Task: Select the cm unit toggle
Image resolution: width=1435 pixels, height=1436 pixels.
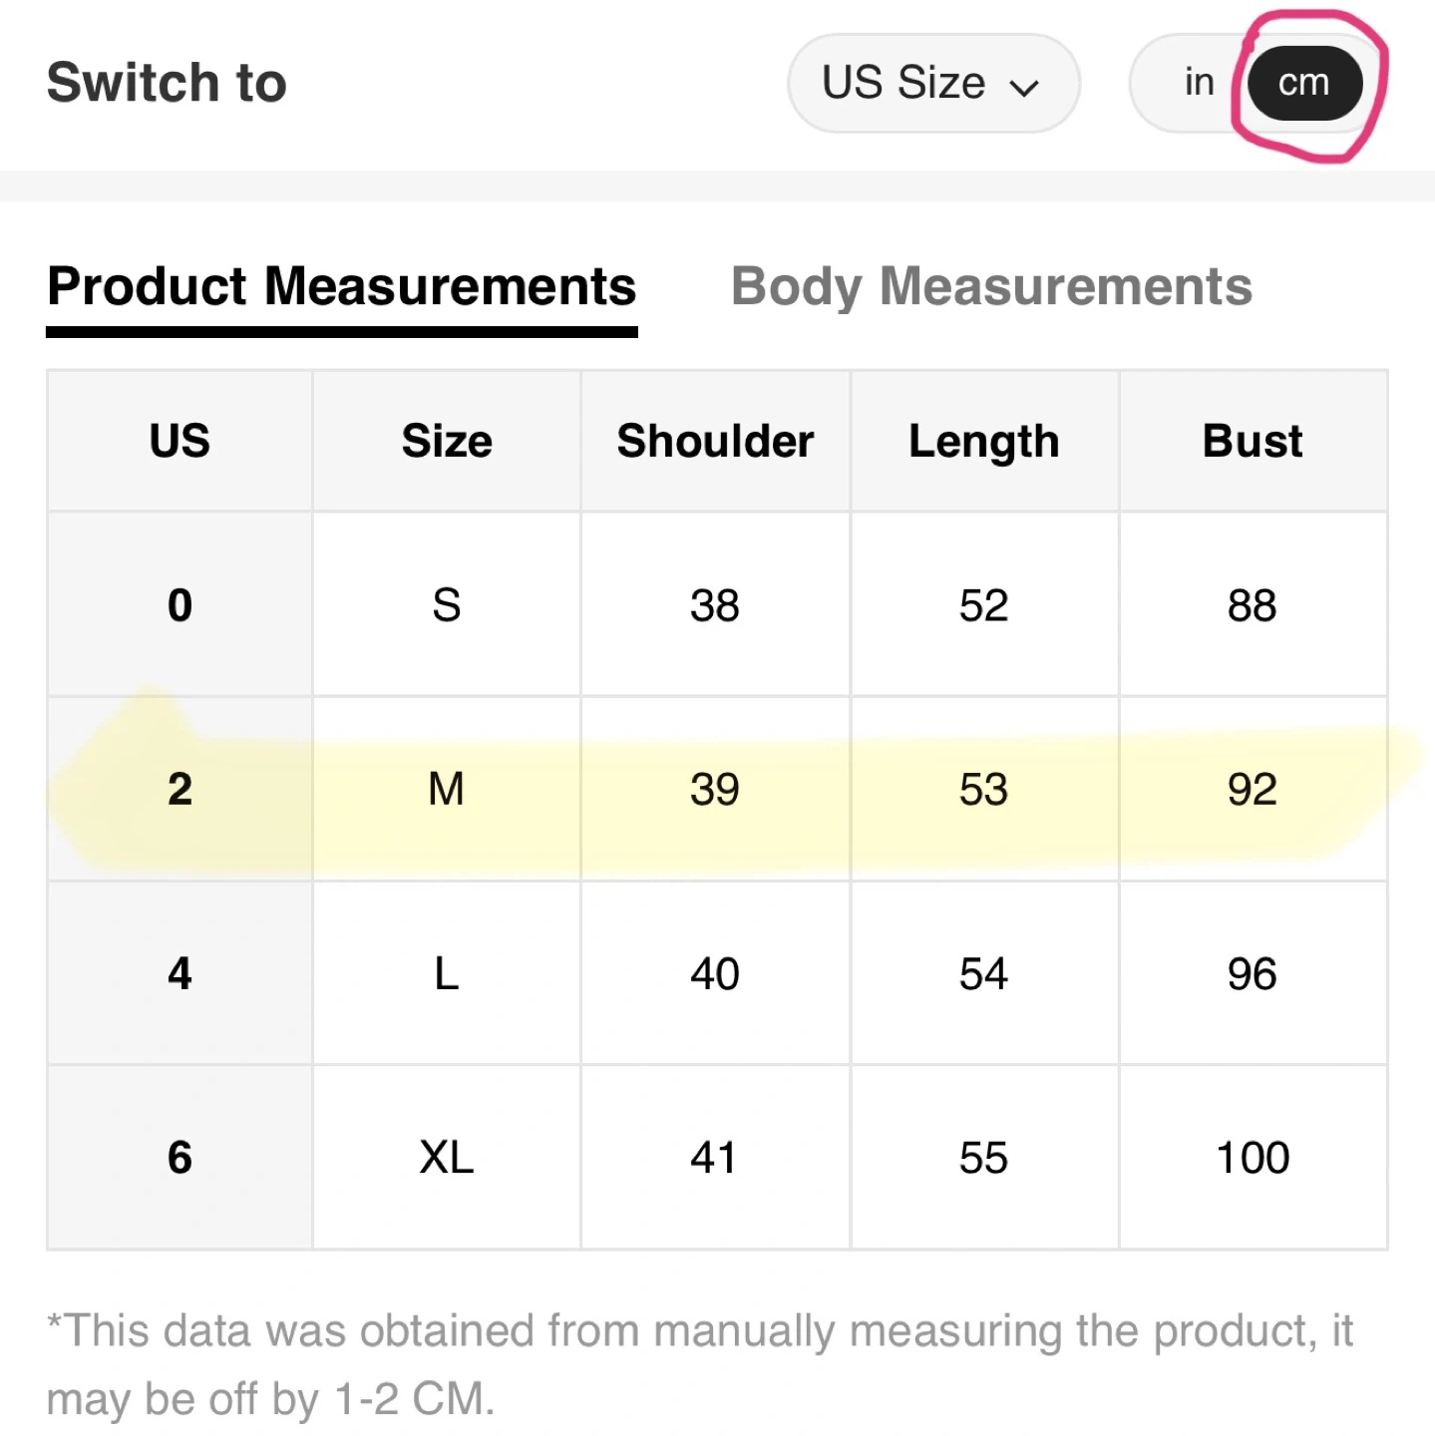Action: (x=1303, y=83)
